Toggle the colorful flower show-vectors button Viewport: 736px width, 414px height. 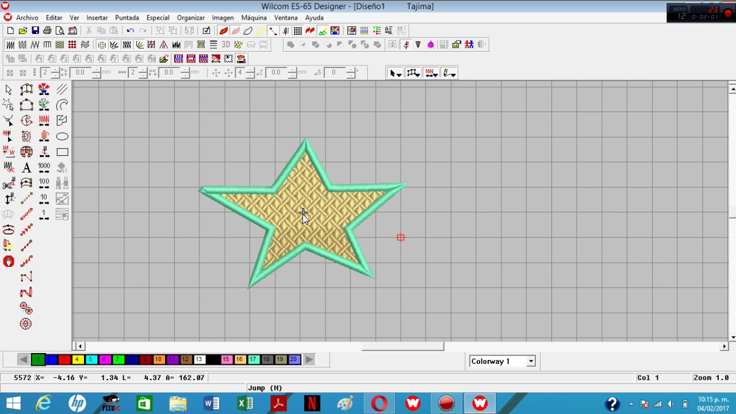point(335,30)
